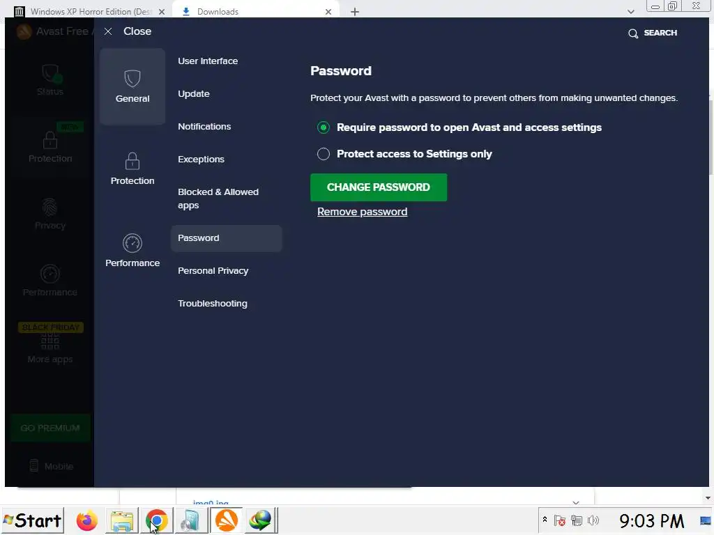Open the file explorer from the taskbar

point(121,521)
